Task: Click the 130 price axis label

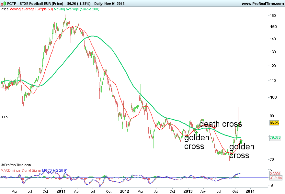Action: tap(273, 52)
